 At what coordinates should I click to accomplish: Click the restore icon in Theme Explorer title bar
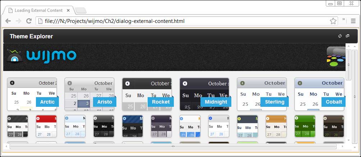[348, 36]
